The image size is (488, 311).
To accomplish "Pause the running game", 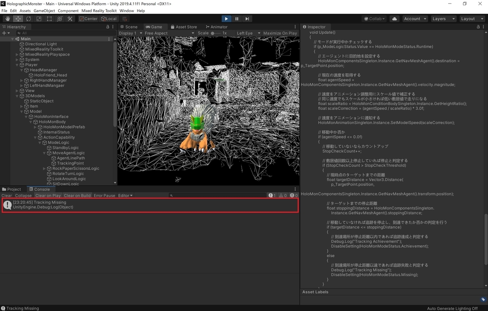I will [x=237, y=19].
